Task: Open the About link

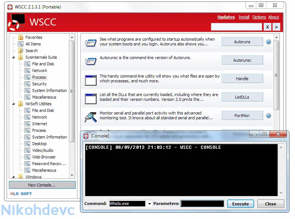Action: coord(274,17)
